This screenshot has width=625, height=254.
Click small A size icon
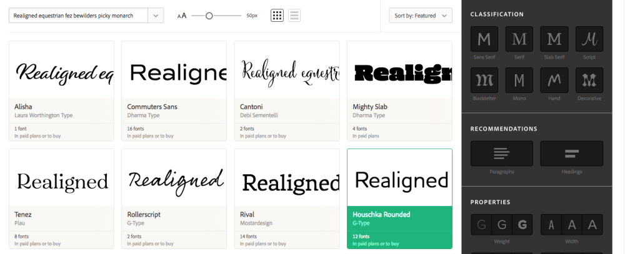click(179, 16)
